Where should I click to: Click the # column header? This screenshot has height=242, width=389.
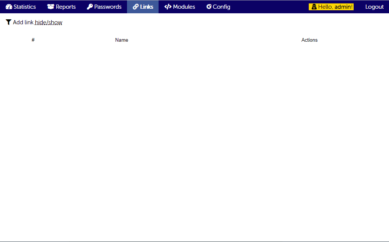click(x=33, y=40)
